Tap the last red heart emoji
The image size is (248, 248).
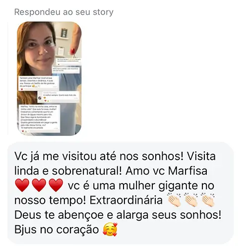[56, 186]
